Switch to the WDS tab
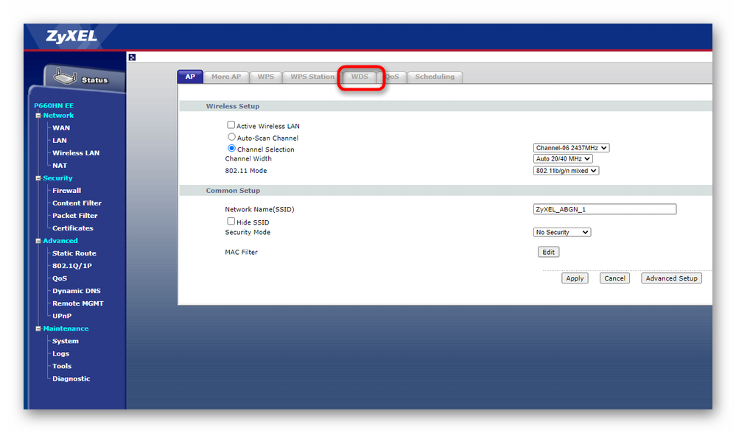Image resolution: width=736 pixels, height=433 pixels. [360, 77]
